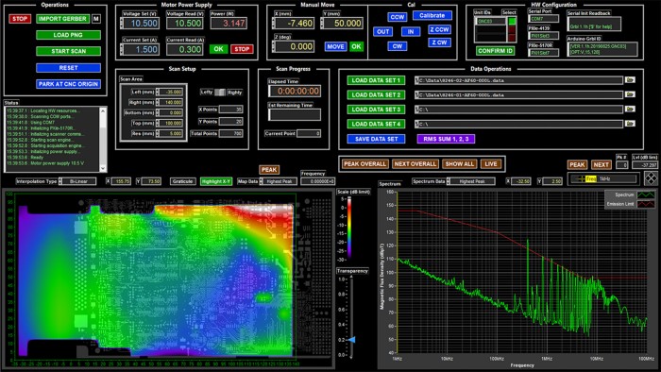Click the Spectrum plot legend icon
Viewport: 661px width, 372px height.
click(x=645, y=194)
